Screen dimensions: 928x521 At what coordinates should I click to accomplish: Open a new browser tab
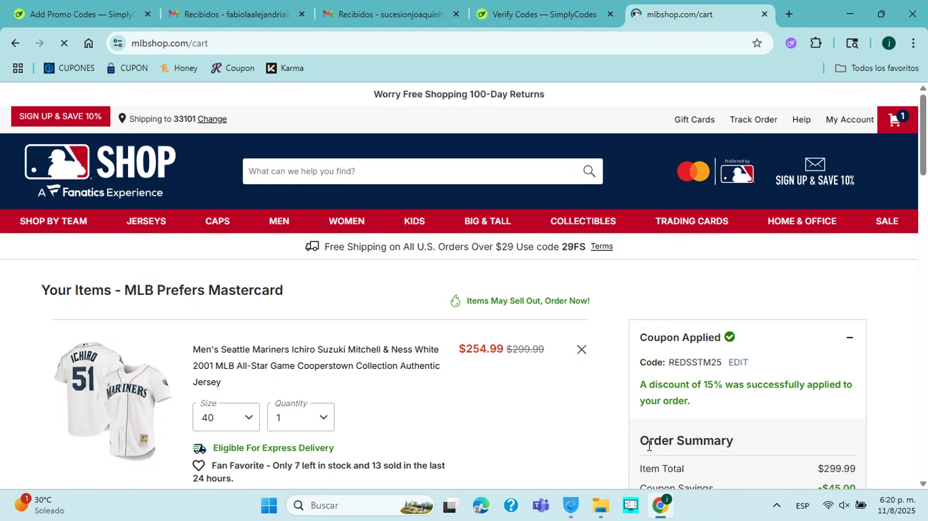point(789,14)
